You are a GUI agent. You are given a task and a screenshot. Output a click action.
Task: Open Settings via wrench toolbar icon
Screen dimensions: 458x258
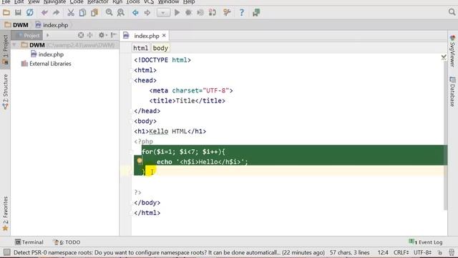pyautogui.click(x=227, y=13)
